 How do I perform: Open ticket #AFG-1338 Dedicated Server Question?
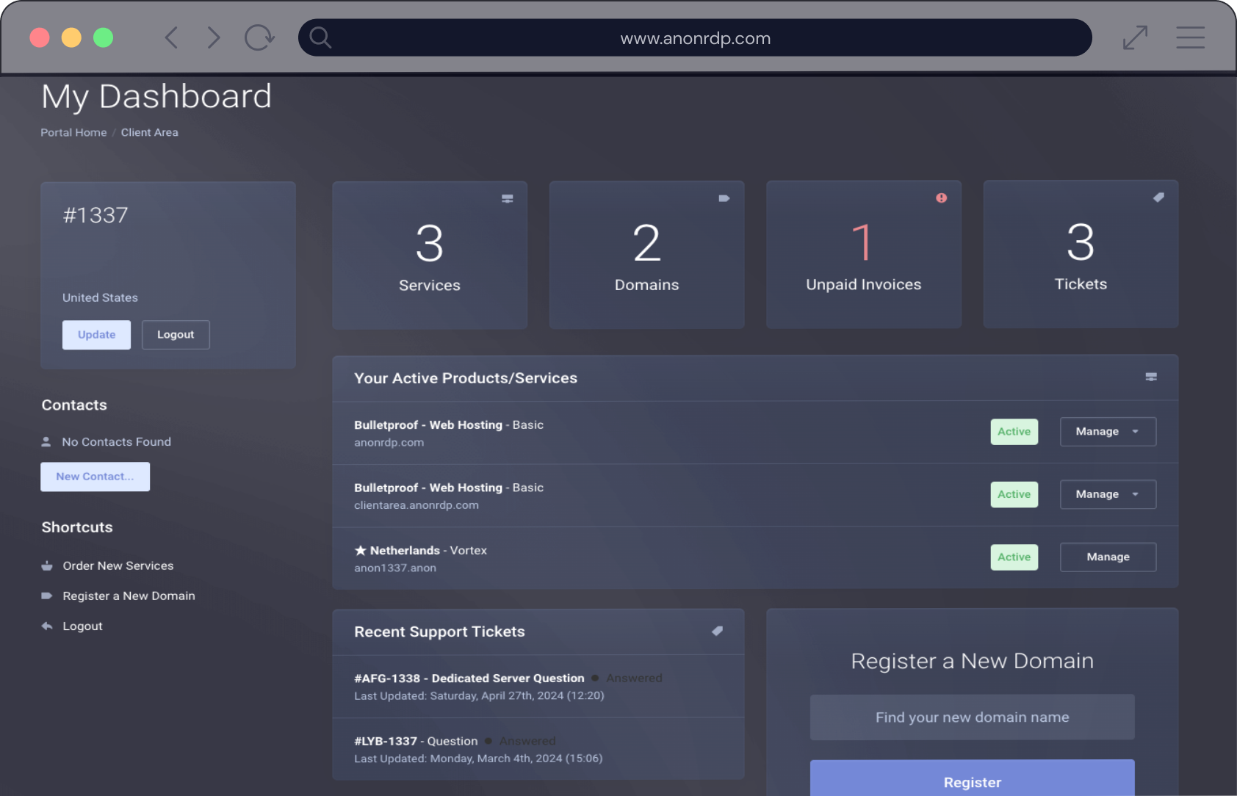(469, 678)
